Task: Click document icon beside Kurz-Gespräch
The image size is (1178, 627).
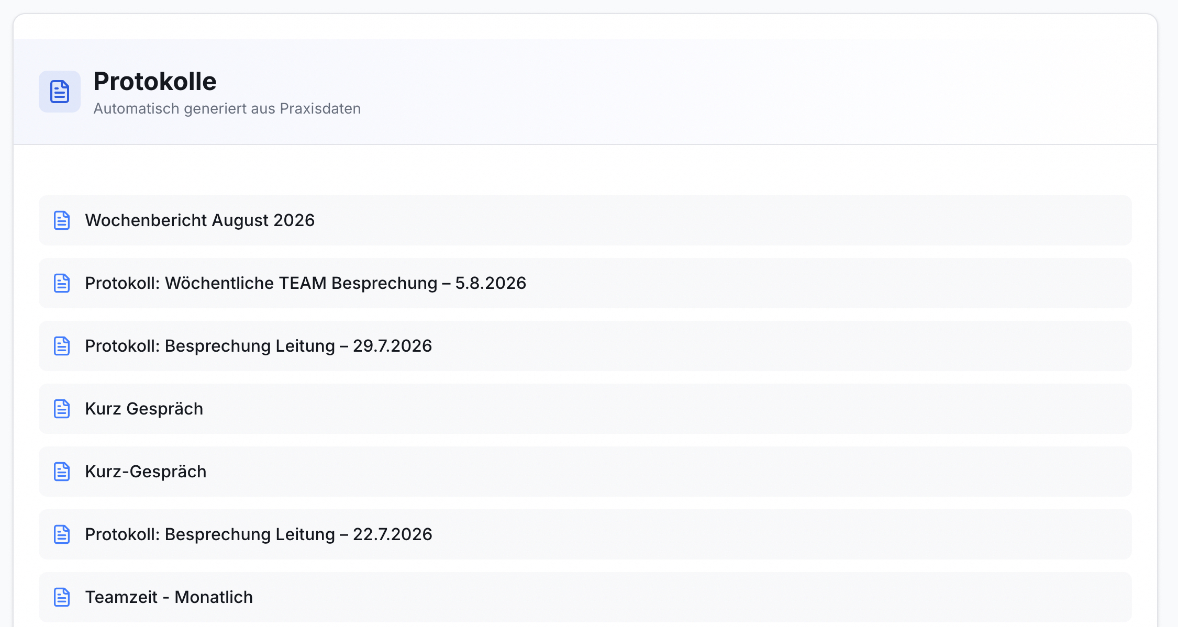Action: pyautogui.click(x=62, y=472)
